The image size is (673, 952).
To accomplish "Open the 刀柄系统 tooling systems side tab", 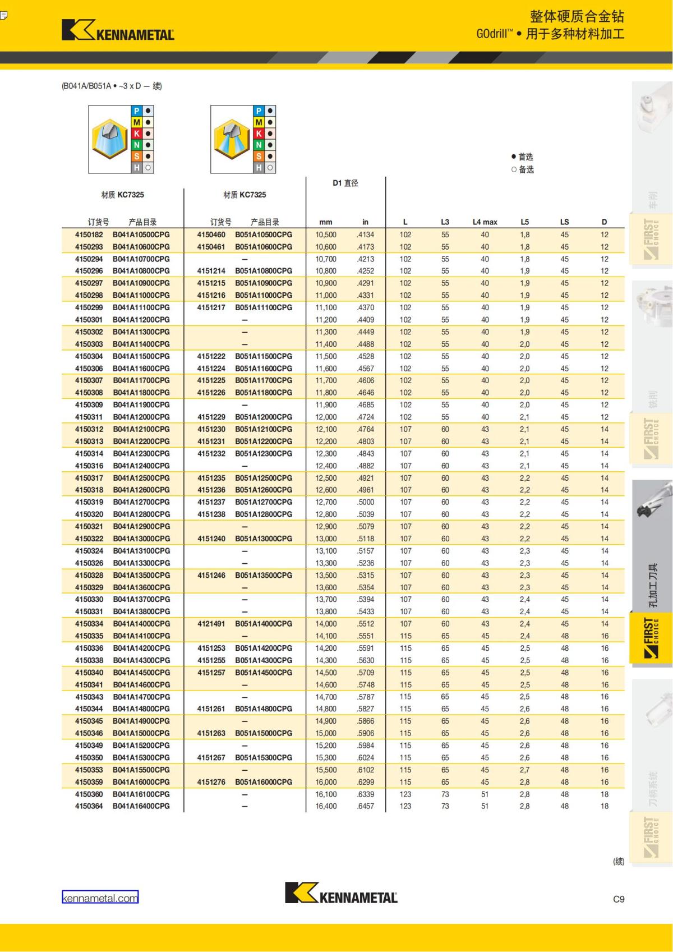I will click(652, 745).
